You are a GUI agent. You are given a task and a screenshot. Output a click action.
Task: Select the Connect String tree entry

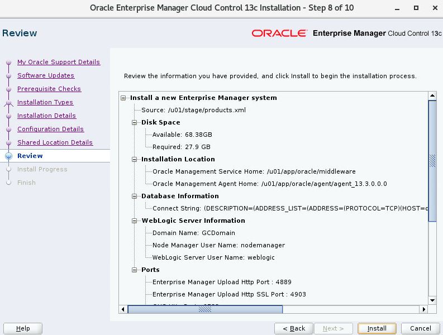point(290,208)
